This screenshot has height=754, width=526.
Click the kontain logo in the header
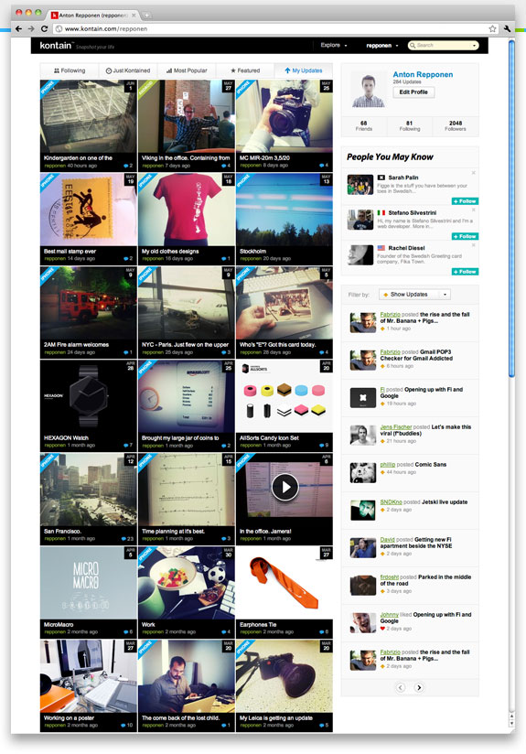tap(56, 45)
